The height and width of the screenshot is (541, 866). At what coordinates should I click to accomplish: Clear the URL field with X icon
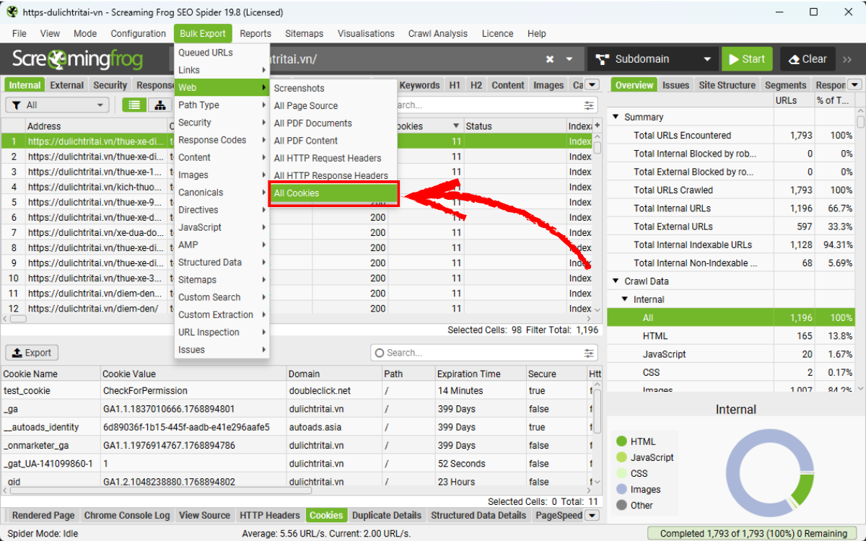tap(550, 59)
